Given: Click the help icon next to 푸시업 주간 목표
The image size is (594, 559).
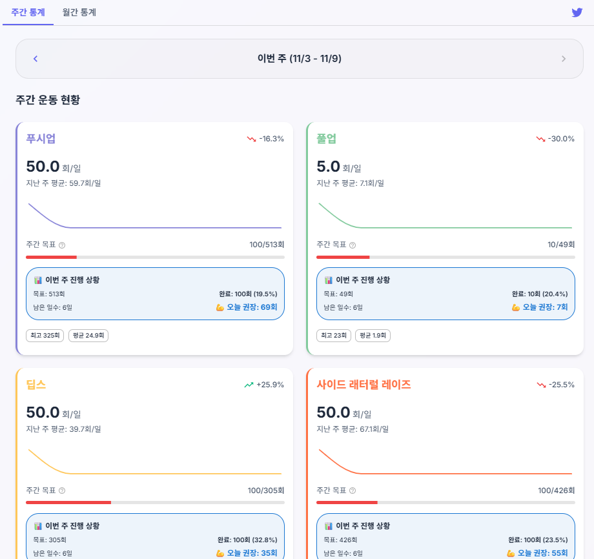Looking at the screenshot, I should coord(62,245).
